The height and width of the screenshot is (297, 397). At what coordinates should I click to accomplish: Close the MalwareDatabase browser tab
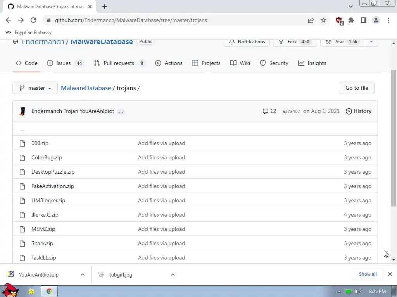[x=90, y=7]
